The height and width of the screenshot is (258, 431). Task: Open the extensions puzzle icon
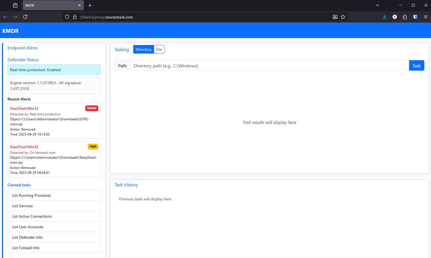pos(405,17)
